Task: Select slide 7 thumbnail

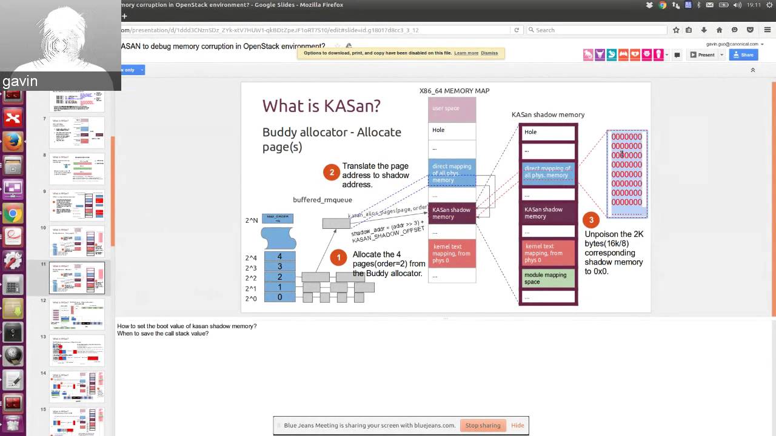Action: pos(77,132)
